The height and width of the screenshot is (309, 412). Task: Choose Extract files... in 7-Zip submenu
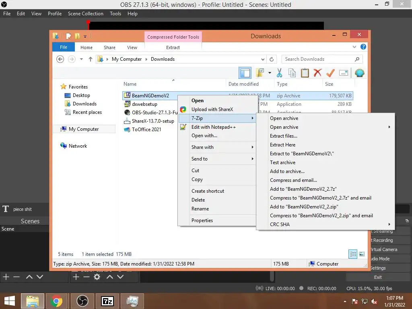[325, 136]
